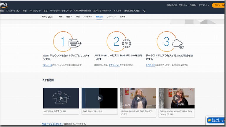The width and height of the screenshot is (226, 127).
Task: Click AWS Glue サービスの IAM ポリシー heading
Action: pyautogui.click(x=118, y=57)
